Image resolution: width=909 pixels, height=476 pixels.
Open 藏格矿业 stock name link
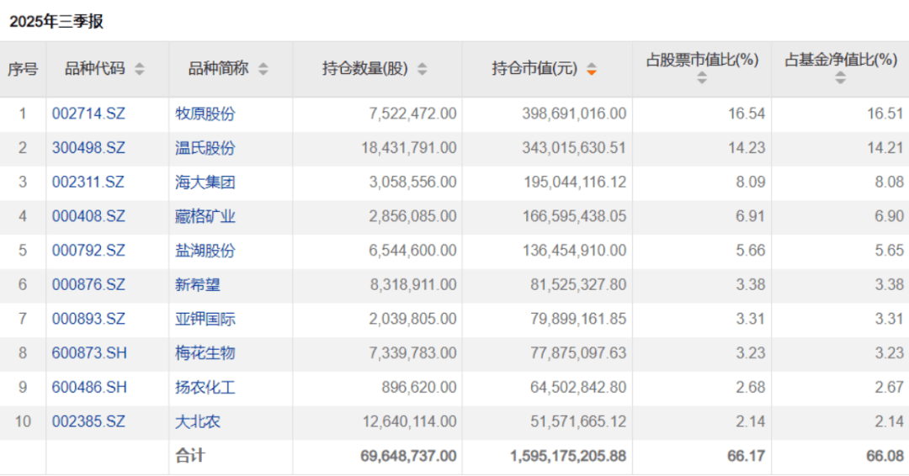(205, 216)
